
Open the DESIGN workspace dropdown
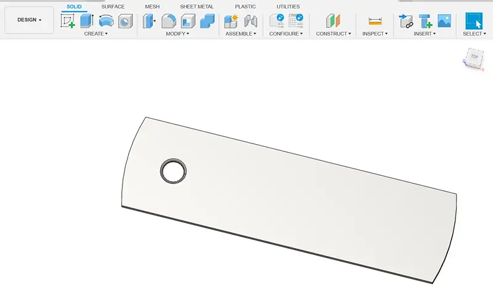[29, 20]
